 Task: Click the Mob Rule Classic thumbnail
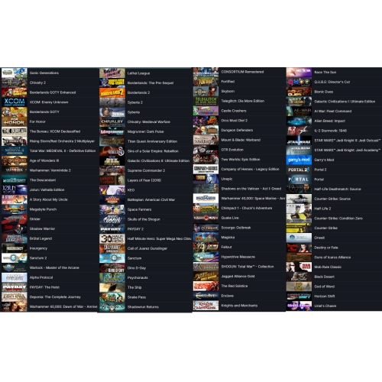(299, 267)
